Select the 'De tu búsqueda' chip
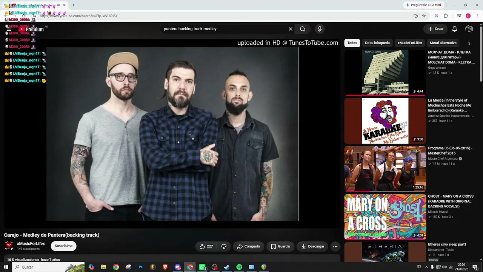 (377, 43)
